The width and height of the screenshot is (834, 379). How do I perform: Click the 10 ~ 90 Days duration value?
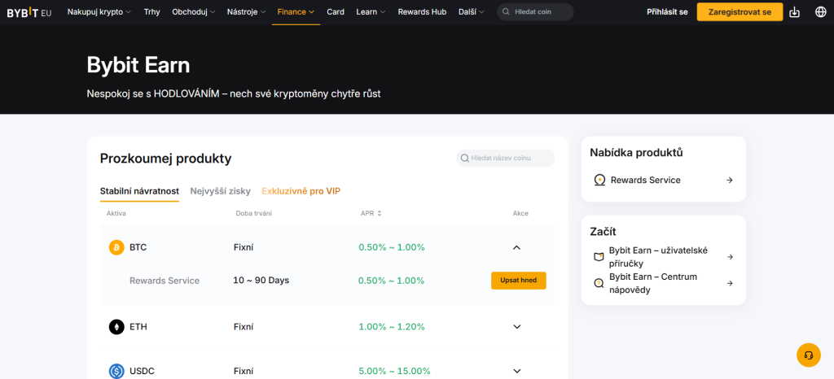tap(261, 281)
